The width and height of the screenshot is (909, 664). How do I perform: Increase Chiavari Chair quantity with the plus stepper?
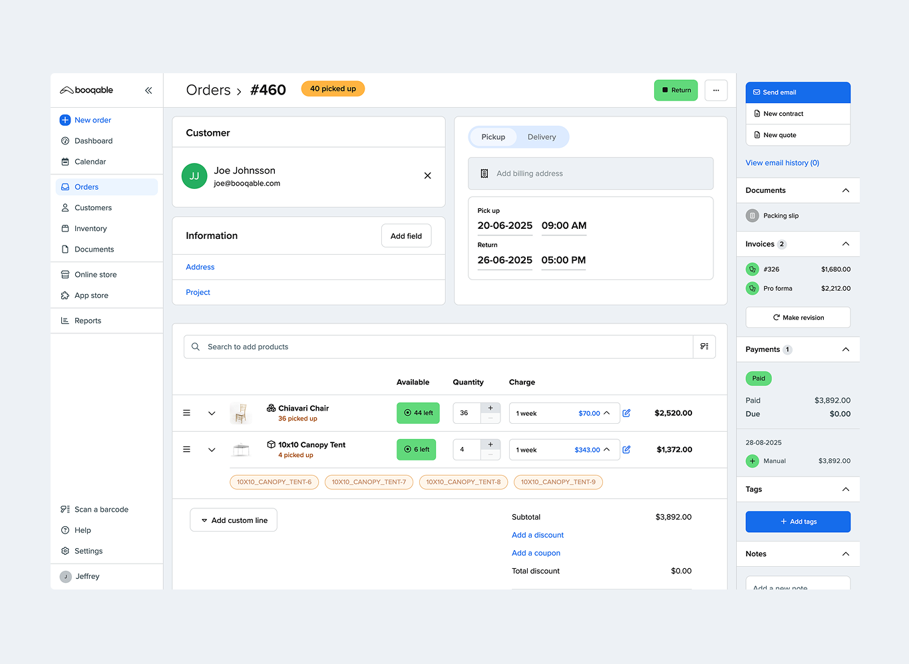coord(490,408)
